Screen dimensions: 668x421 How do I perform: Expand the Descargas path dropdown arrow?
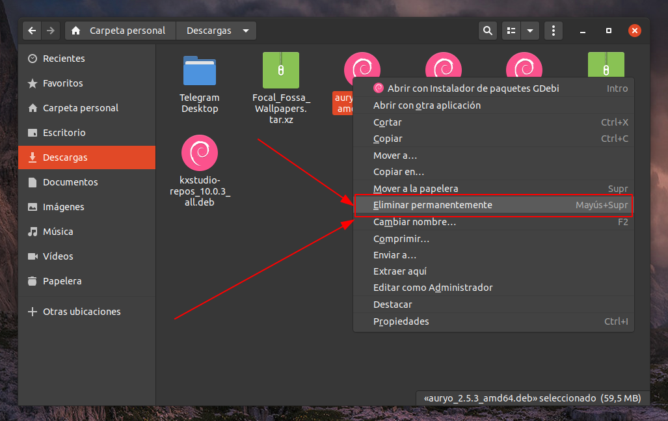(x=245, y=31)
